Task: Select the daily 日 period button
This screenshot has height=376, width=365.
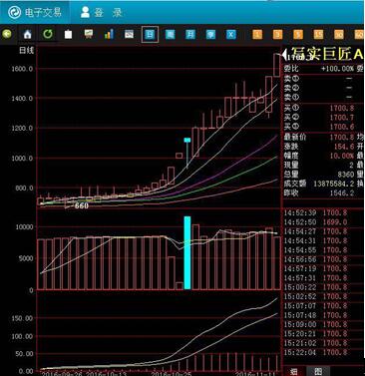Action: tap(150, 34)
